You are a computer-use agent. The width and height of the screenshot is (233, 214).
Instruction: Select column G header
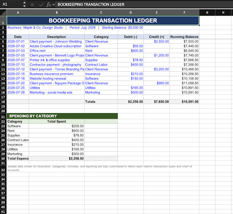(207, 12)
